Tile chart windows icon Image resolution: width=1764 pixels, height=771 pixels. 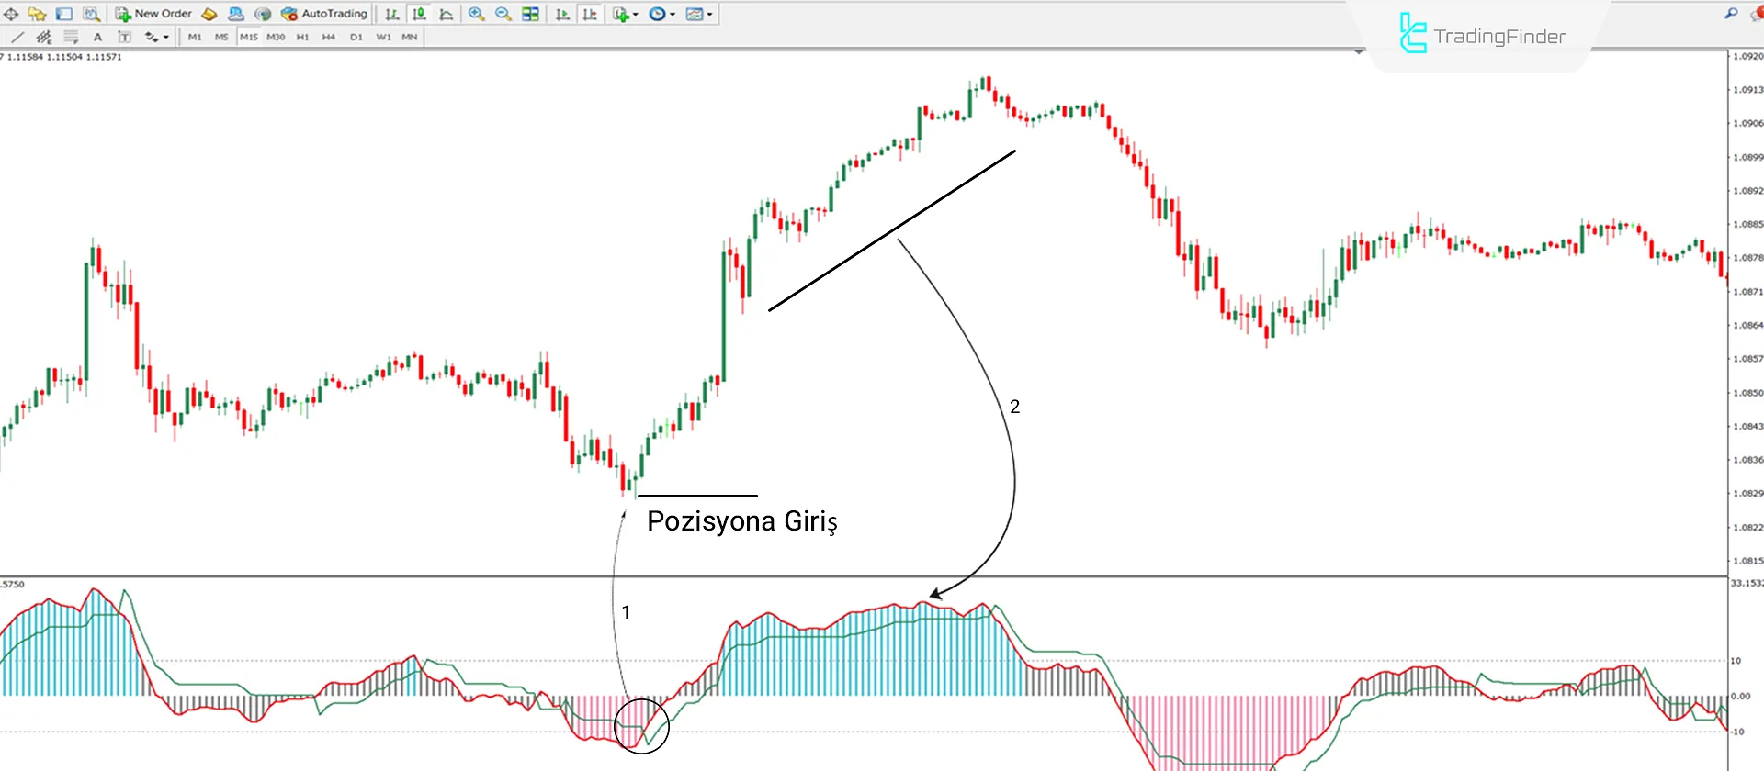pyautogui.click(x=530, y=14)
